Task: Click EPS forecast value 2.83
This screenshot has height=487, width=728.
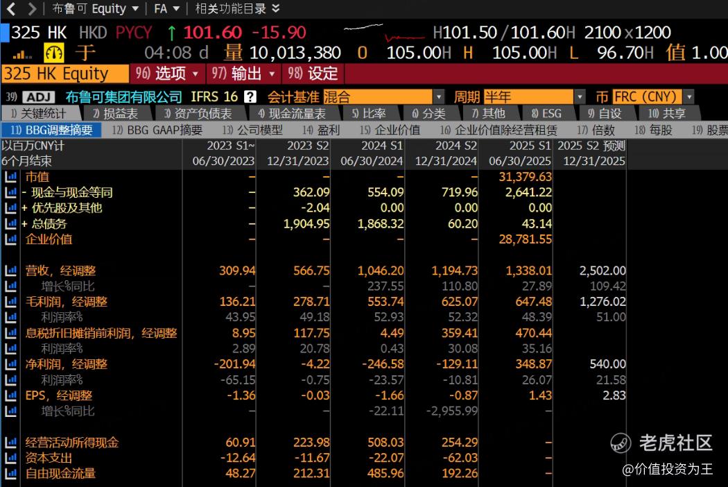Action: pyautogui.click(x=614, y=395)
